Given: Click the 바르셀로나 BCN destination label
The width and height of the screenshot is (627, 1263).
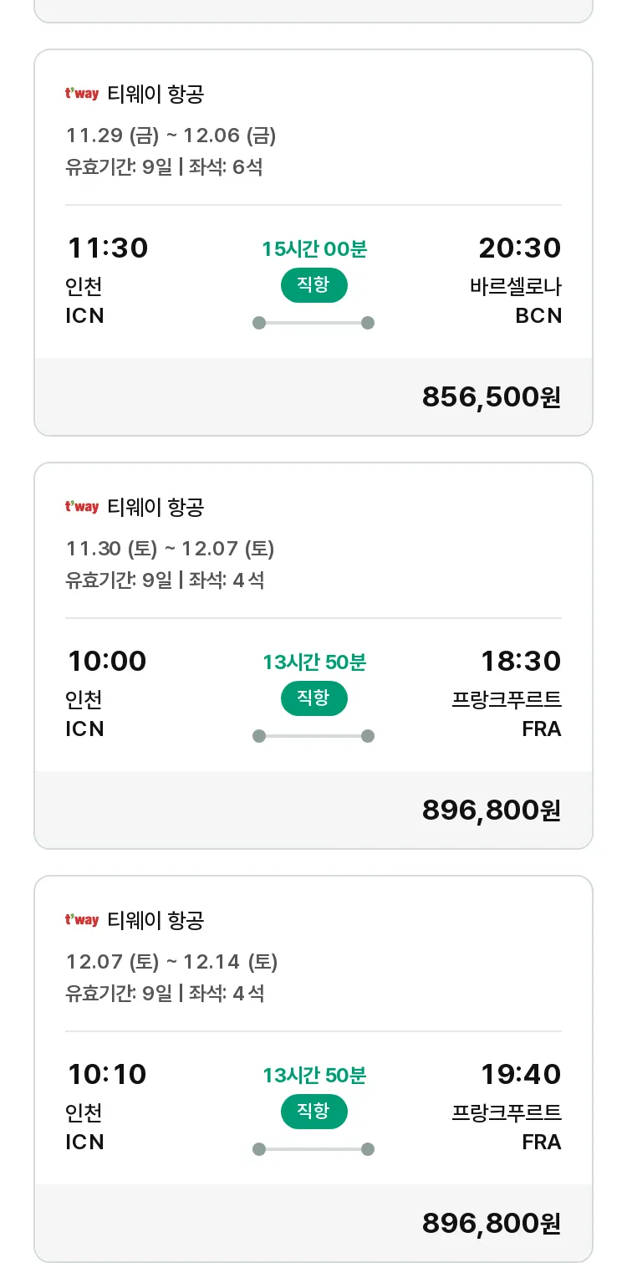Looking at the screenshot, I should click(x=515, y=301).
